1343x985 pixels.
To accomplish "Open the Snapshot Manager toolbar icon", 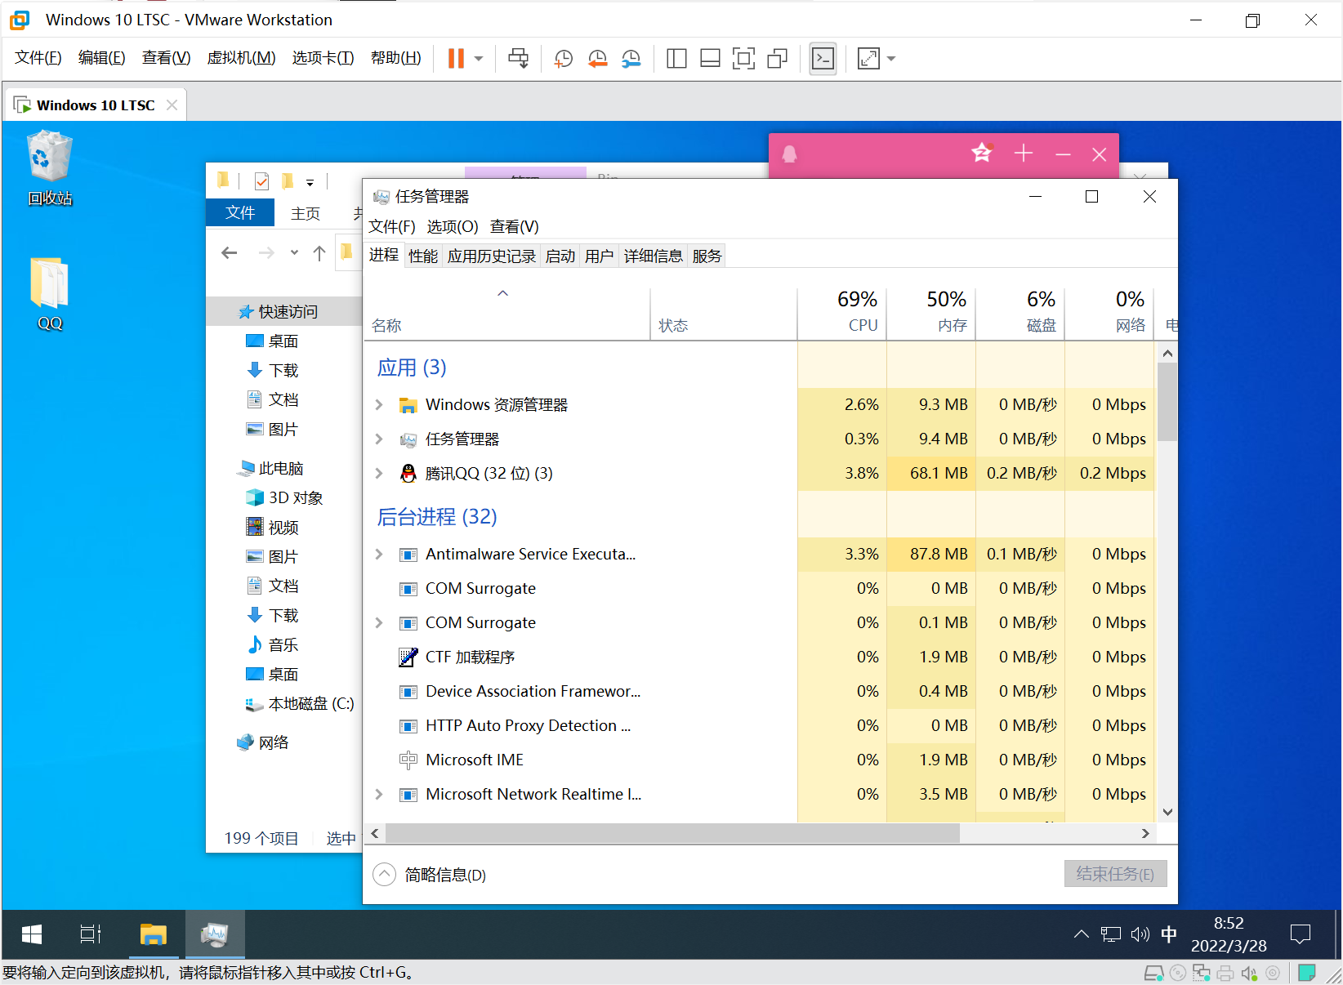I will [x=631, y=58].
